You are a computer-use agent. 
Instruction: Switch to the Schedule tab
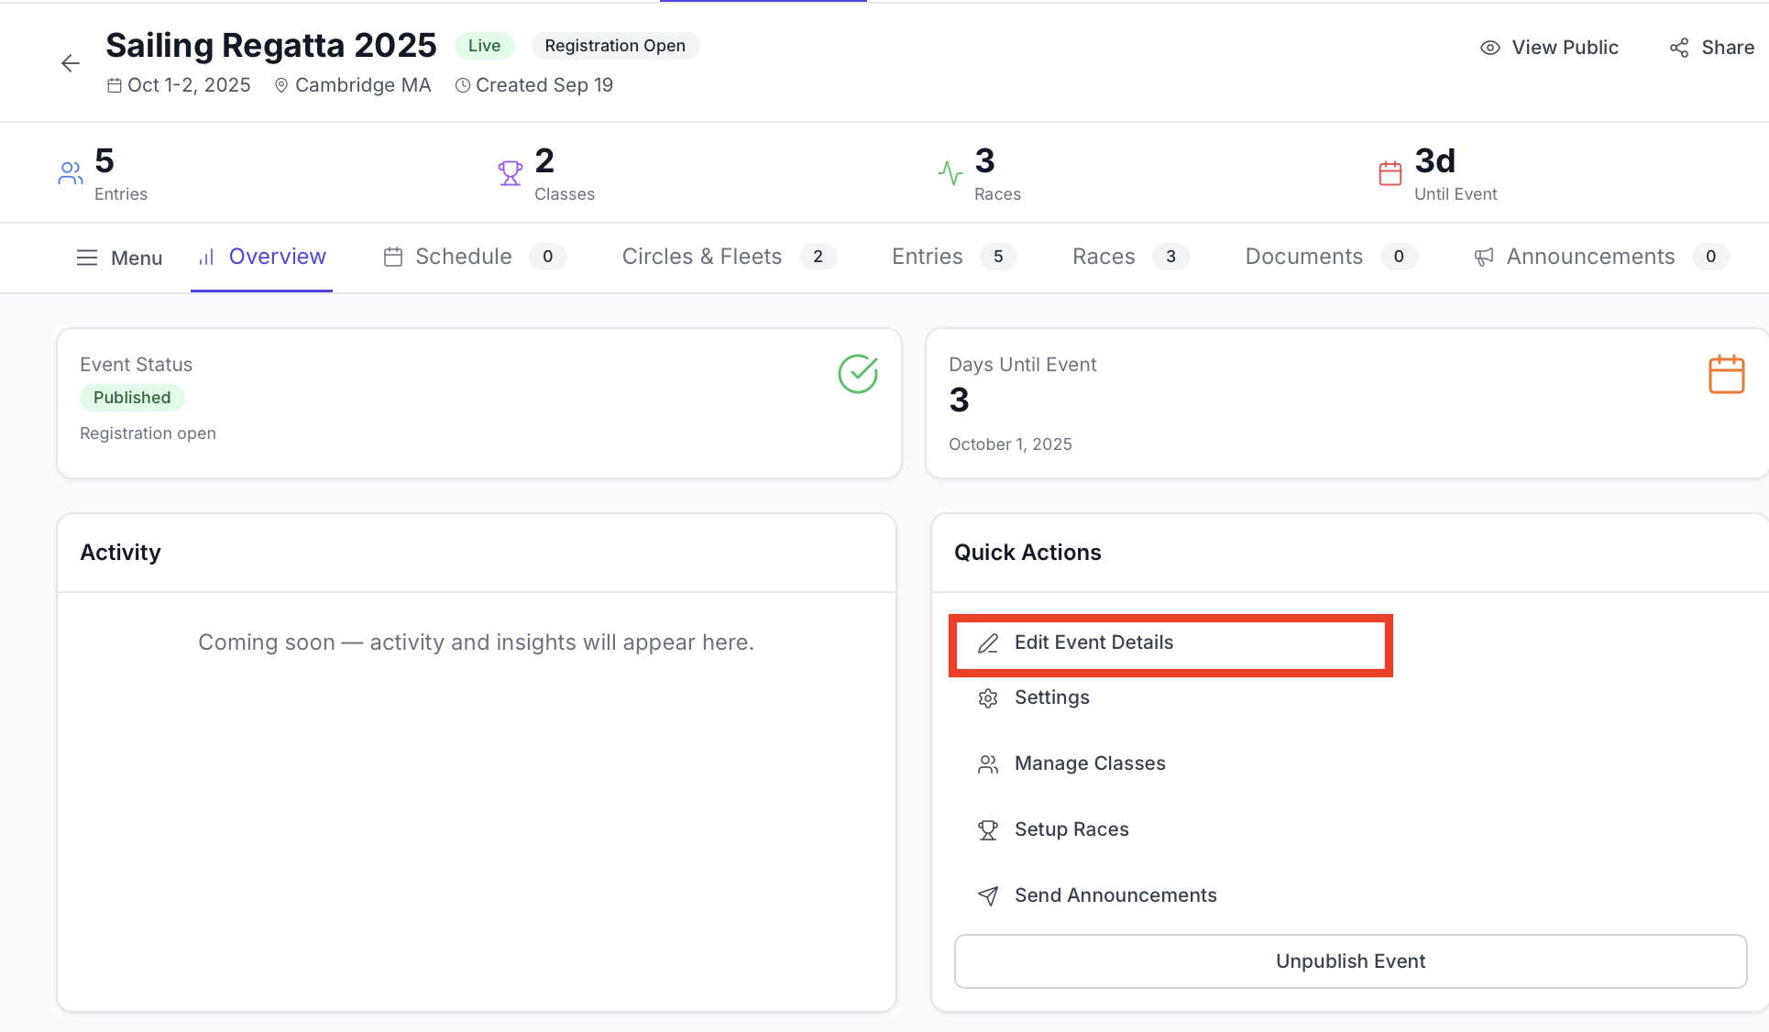point(463,257)
